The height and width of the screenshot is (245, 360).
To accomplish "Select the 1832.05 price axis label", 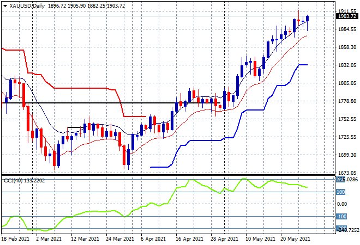I will click(x=347, y=65).
